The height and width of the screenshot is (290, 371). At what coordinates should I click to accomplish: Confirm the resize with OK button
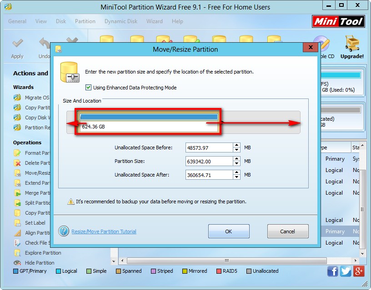click(x=229, y=231)
